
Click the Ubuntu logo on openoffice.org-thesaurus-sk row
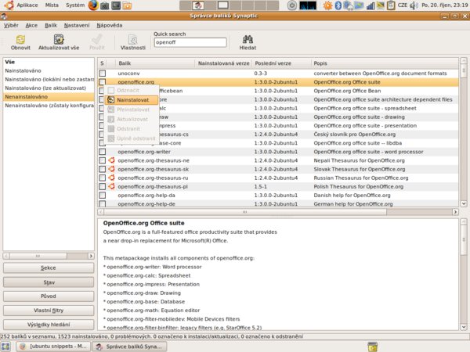click(x=111, y=169)
